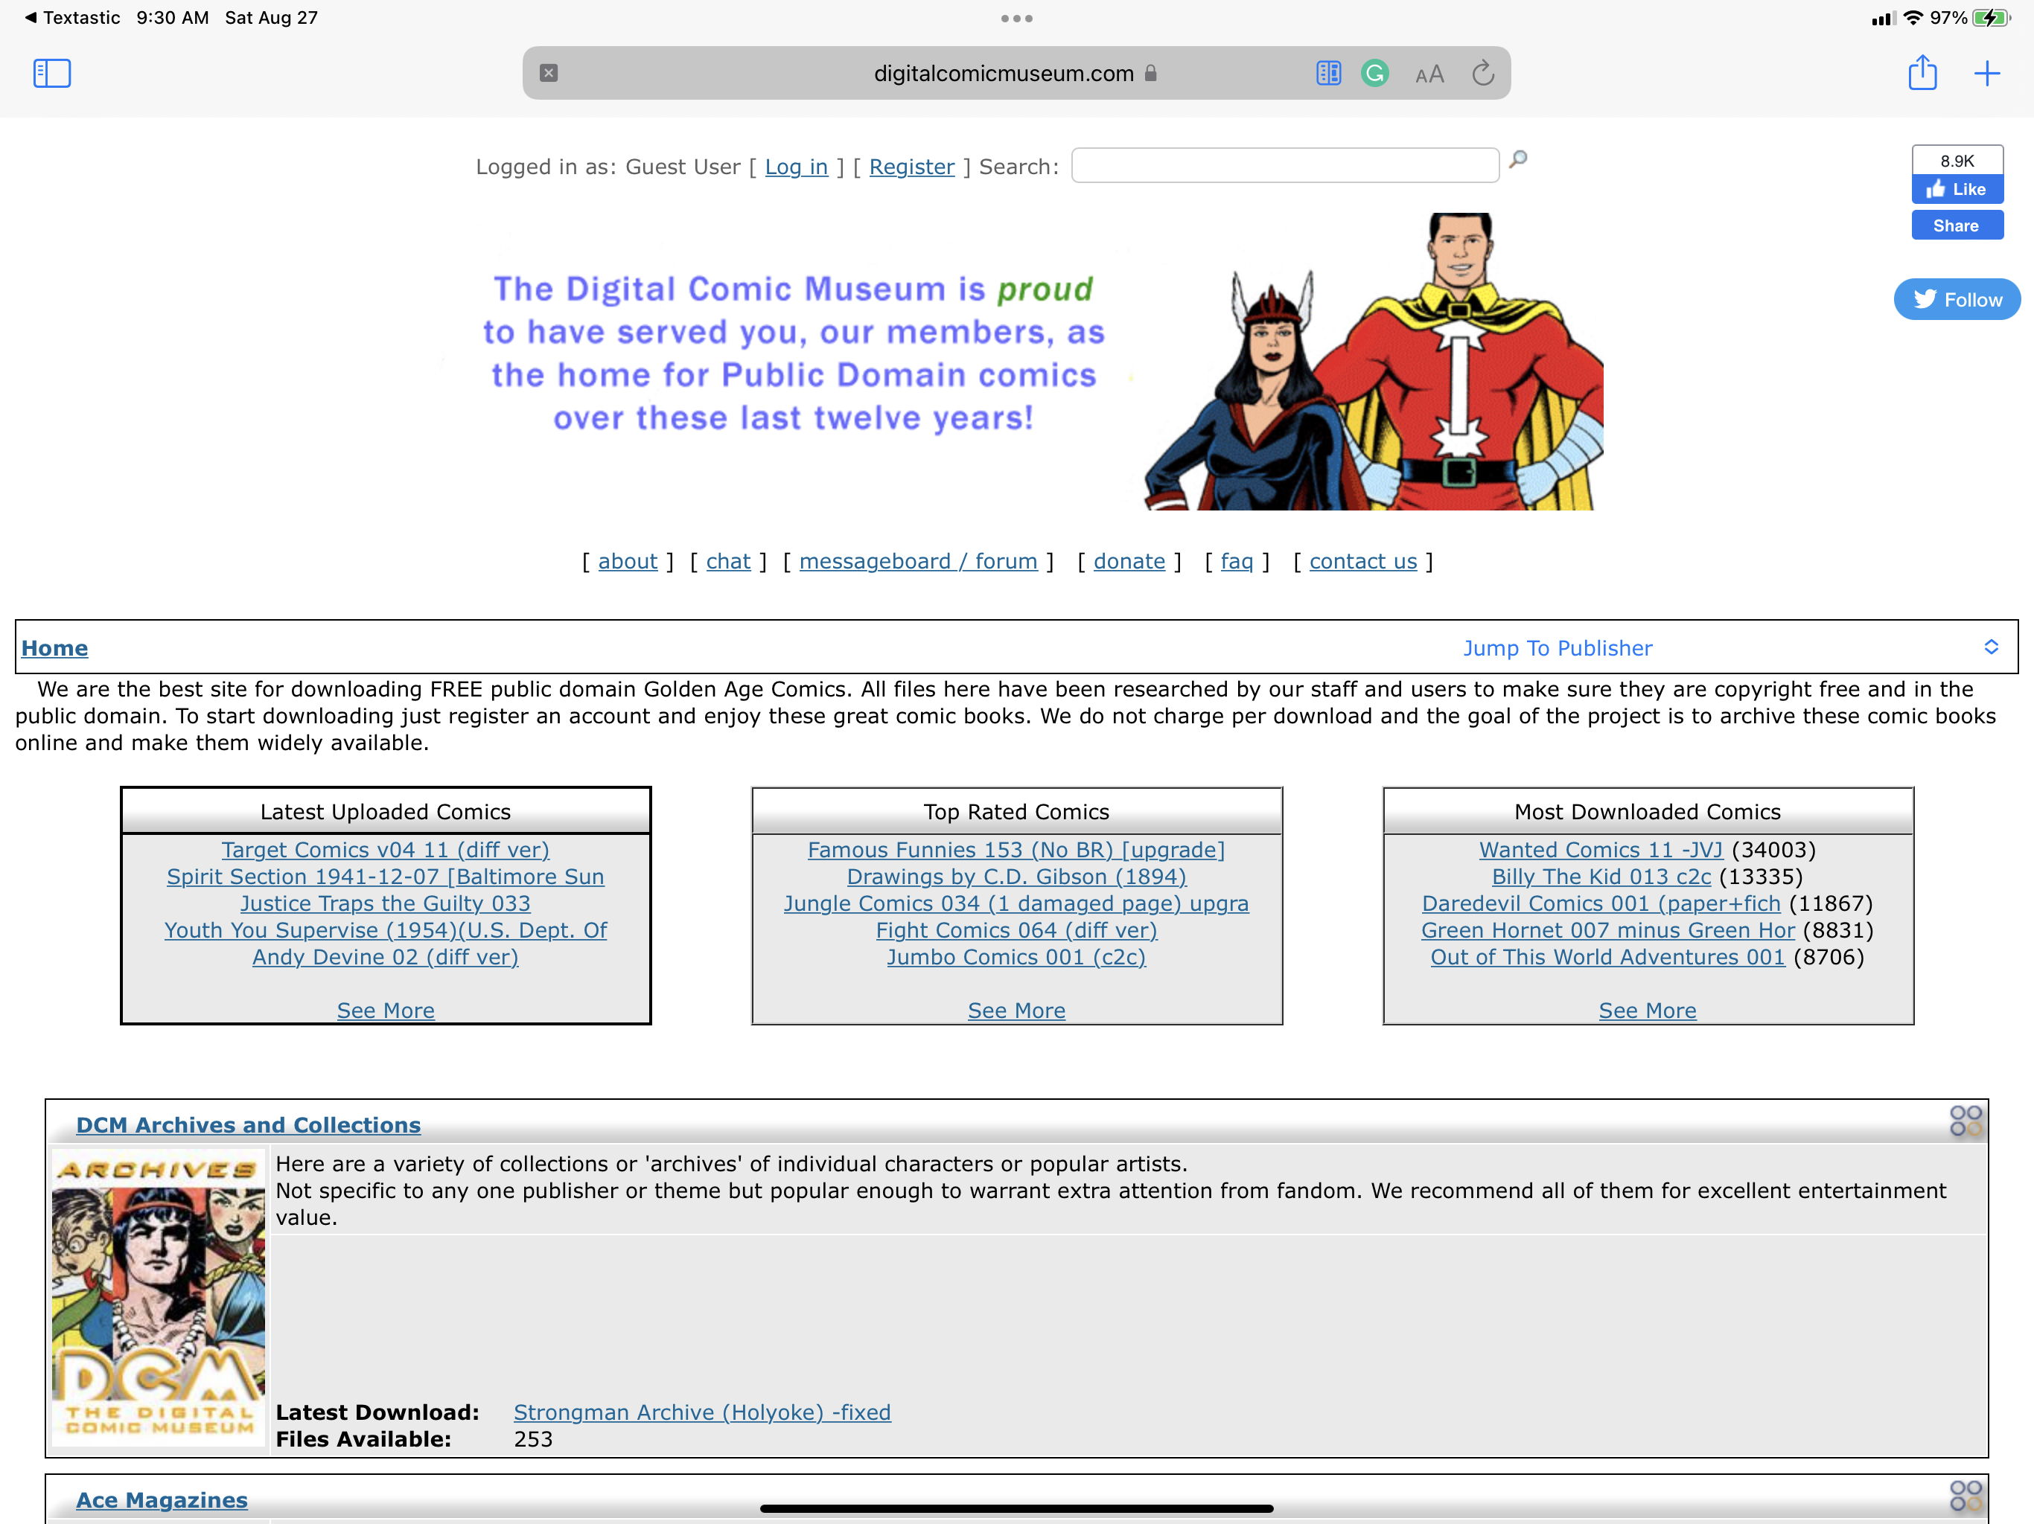2034x1524 pixels.
Task: Open Strongman Archive (Holyoke) -fixed link
Action: pyautogui.click(x=701, y=1412)
